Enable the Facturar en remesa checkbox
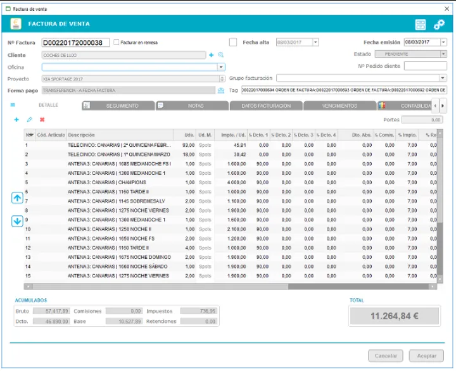 (x=116, y=42)
